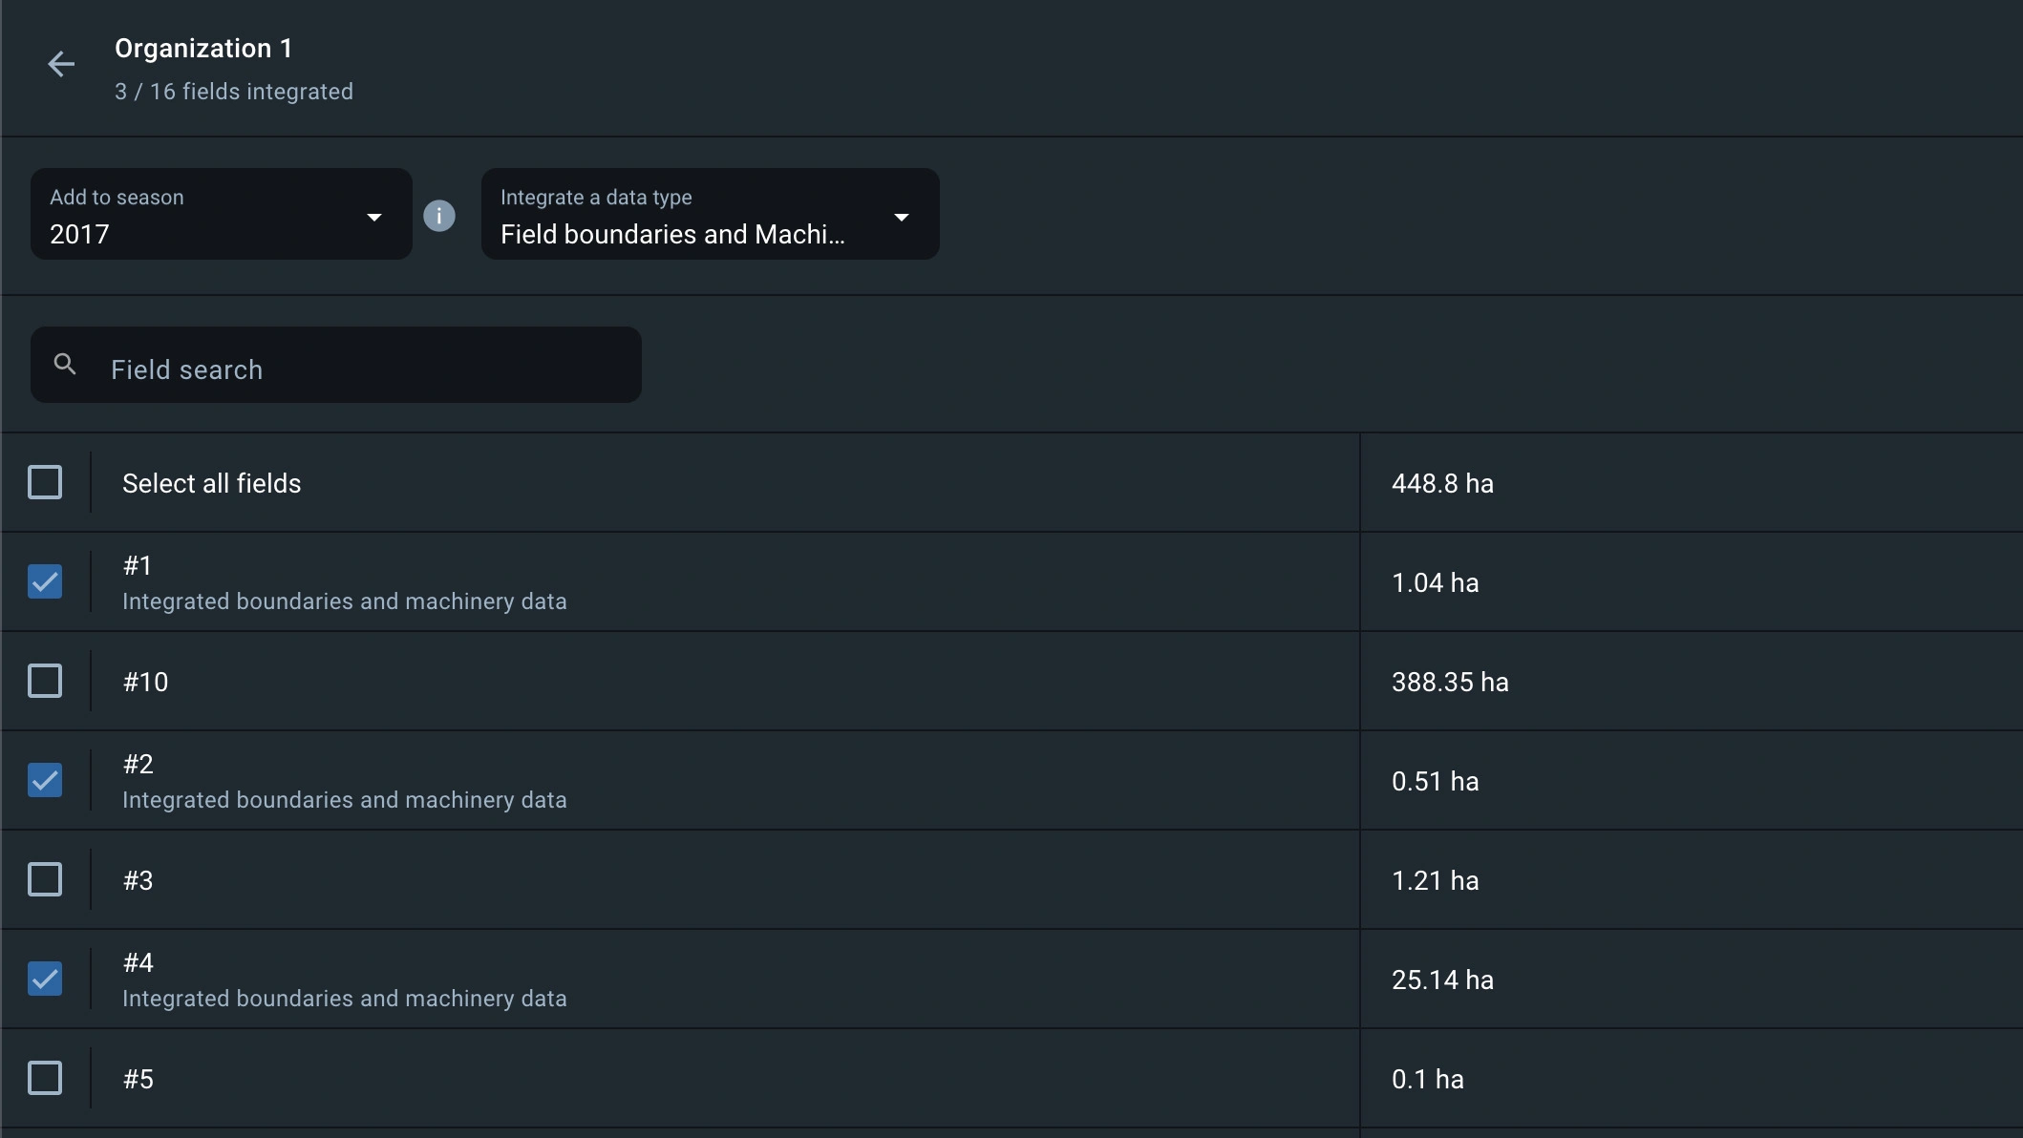Click the Organization 1 title
Image resolution: width=2023 pixels, height=1138 pixels.
(203, 49)
